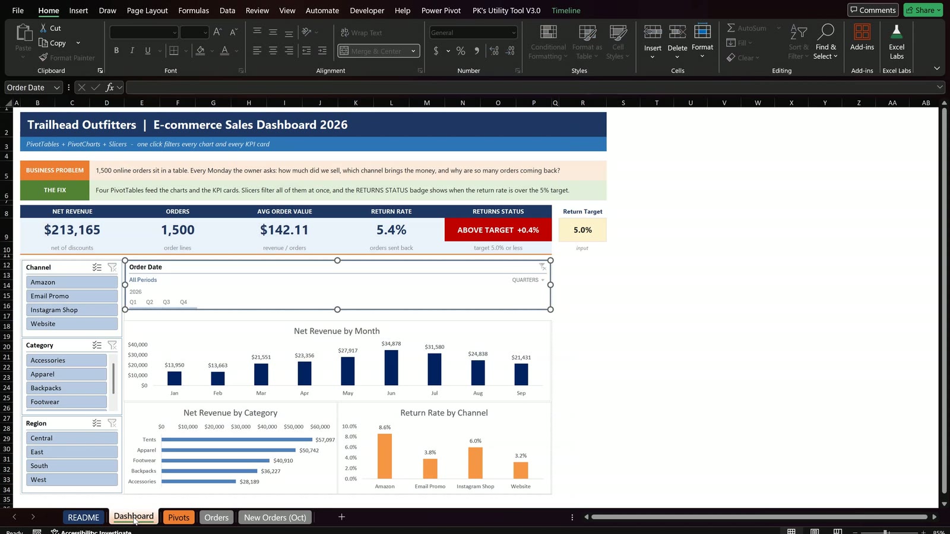This screenshot has height=534, width=950.
Task: Click the Return Target 5.0% input cell
Action: click(582, 230)
